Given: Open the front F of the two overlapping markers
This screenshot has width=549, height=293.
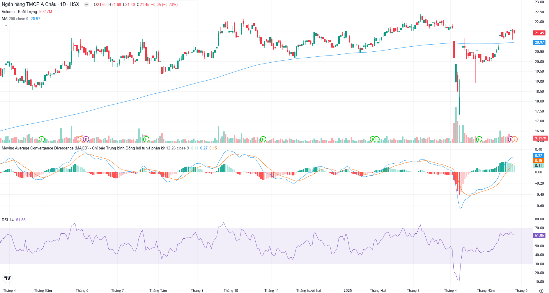Looking at the screenshot, I should (x=376, y=139).
